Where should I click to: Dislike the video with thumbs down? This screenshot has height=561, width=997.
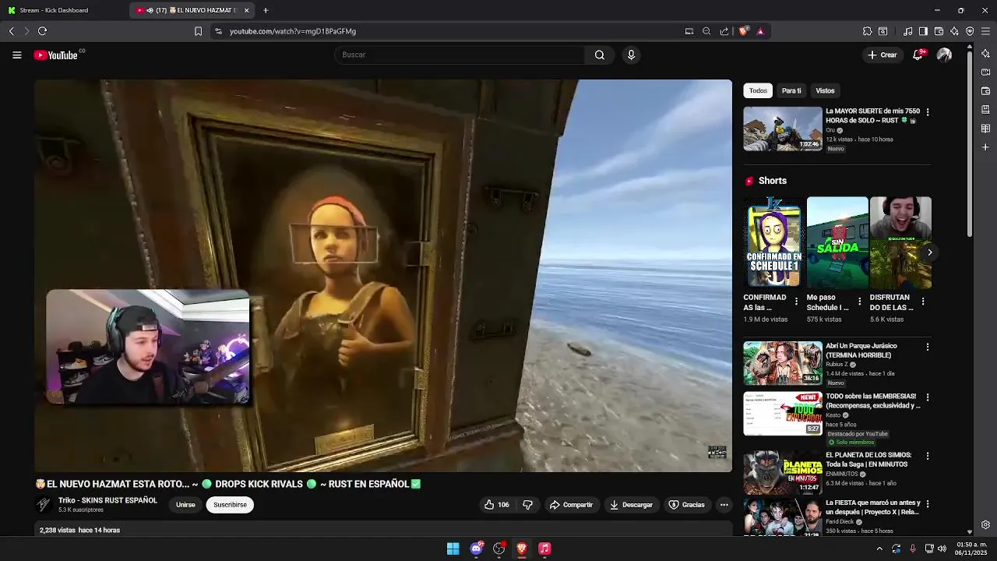coord(527,505)
